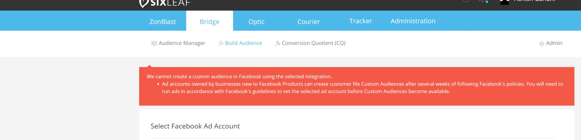This screenshot has height=140, width=581.
Task: Click the Admin star icon
Action: pyautogui.click(x=542, y=44)
